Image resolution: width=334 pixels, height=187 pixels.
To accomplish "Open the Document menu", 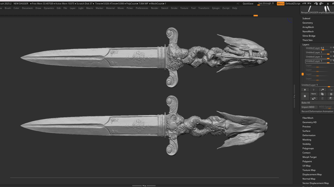I will point(27,8).
